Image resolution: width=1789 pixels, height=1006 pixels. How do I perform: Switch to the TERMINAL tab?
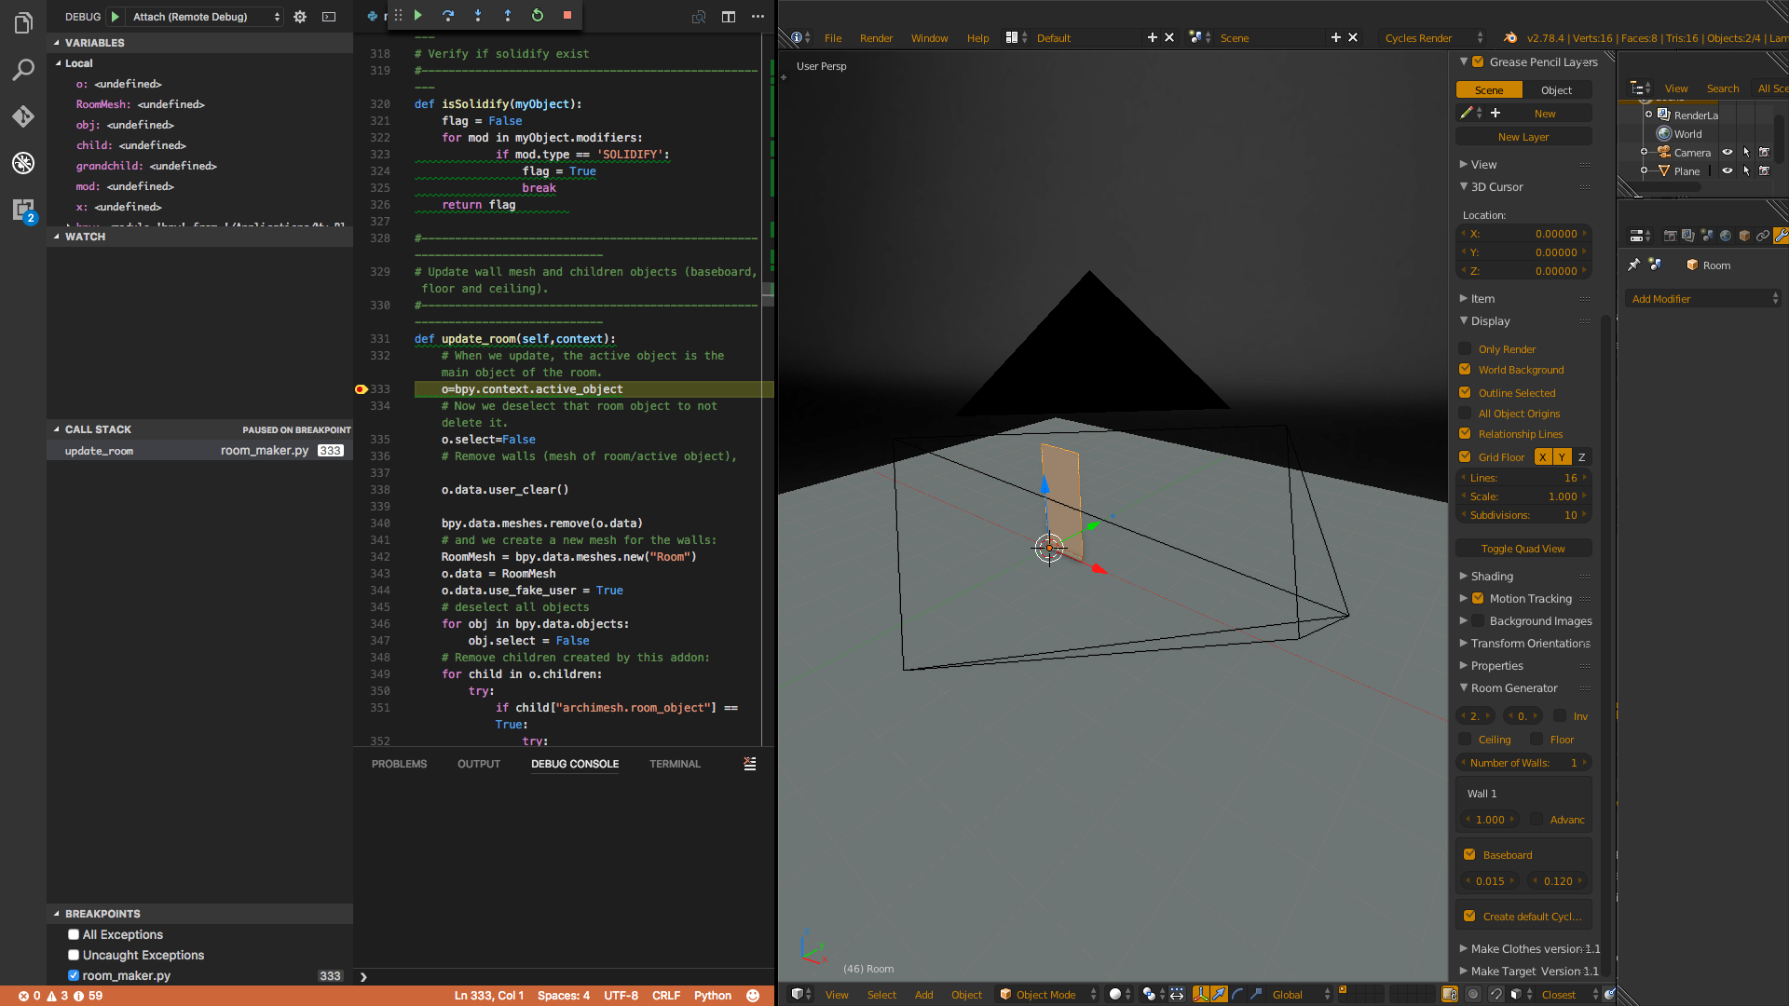pos(674,764)
